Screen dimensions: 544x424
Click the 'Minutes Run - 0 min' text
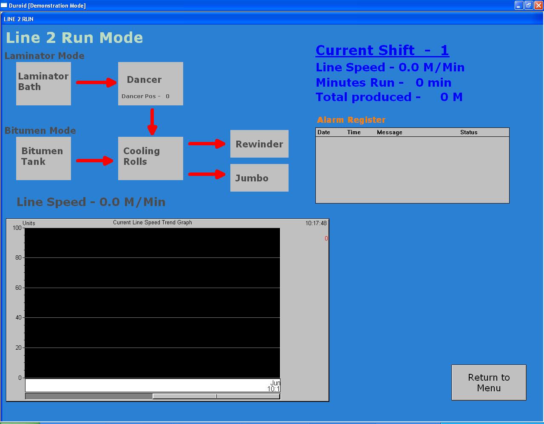coord(383,82)
